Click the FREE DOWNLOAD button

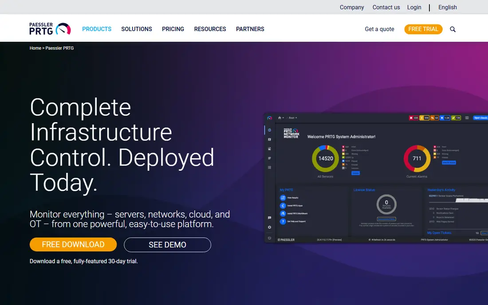(73, 244)
